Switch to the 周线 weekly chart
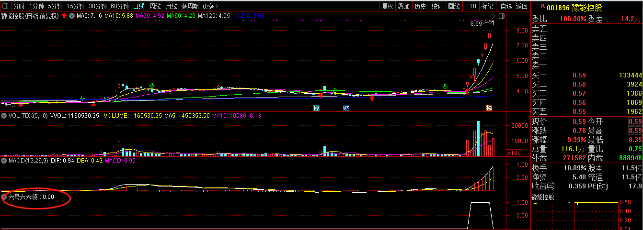 pyautogui.click(x=155, y=7)
